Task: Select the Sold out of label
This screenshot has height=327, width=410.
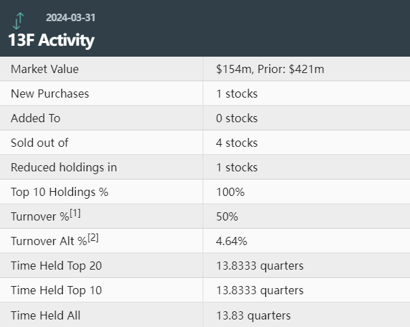Action: click(40, 143)
